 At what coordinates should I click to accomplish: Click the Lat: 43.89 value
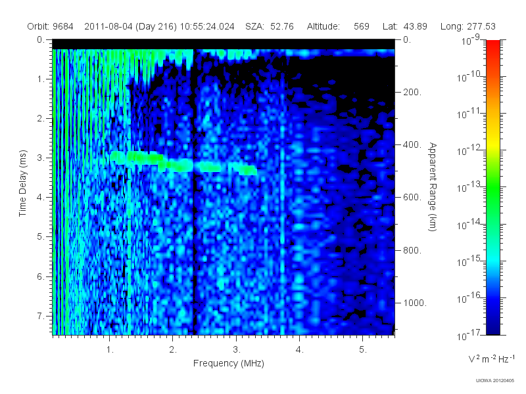pos(405,26)
